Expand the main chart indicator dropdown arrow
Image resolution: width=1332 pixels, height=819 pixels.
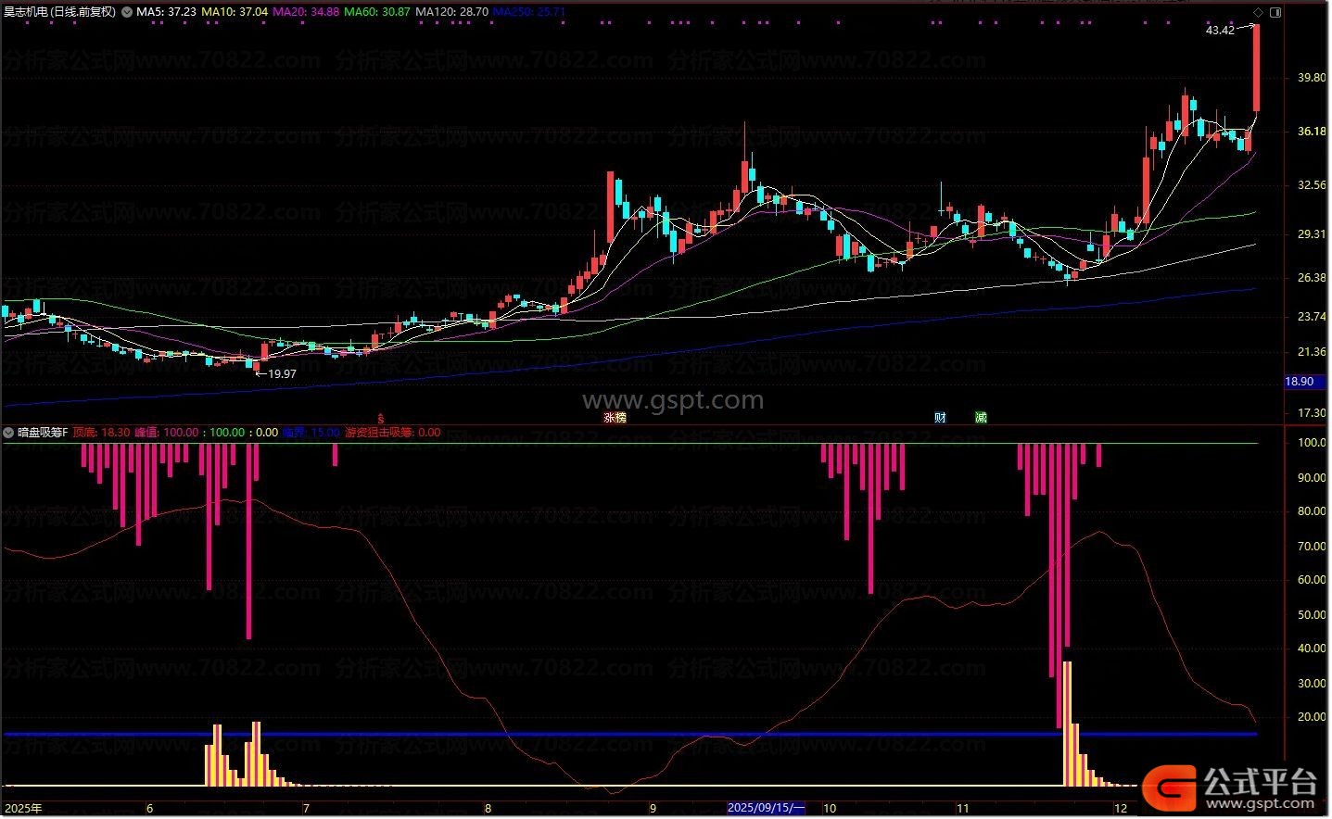click(127, 12)
